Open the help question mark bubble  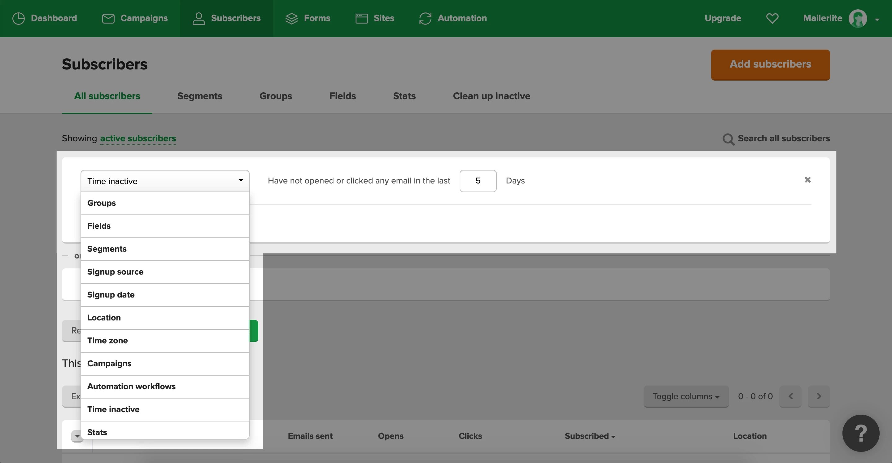860,433
